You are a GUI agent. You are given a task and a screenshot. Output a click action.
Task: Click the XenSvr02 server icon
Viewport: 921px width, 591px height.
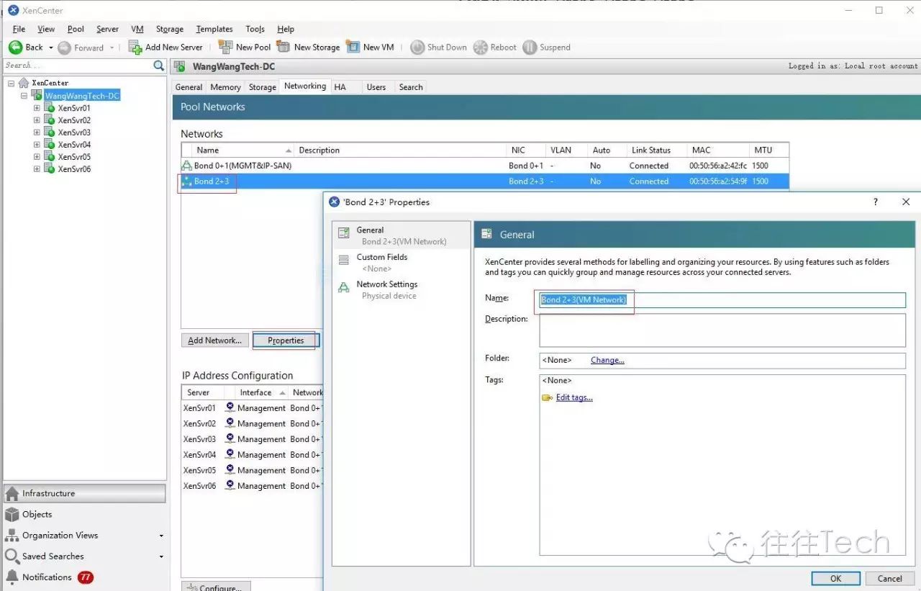click(50, 120)
